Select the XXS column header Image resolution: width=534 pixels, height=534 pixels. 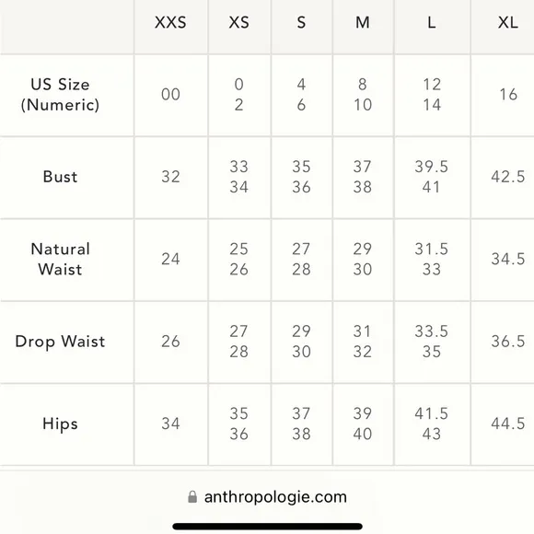(170, 23)
